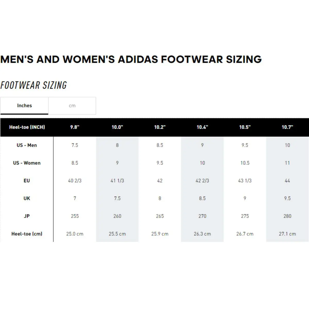Select the 10.5" heel-toe column header
The width and height of the screenshot is (309, 309).
[x=245, y=127]
